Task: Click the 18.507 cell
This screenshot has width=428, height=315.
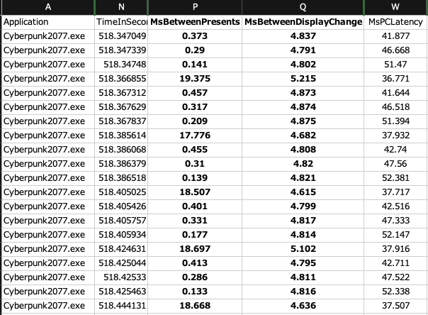Action: click(x=196, y=192)
